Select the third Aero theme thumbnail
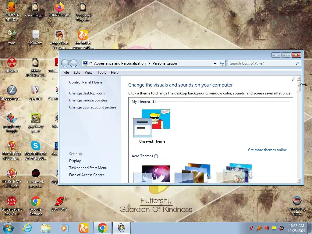Image resolution: width=312 pixels, height=234 pixels. coord(234,173)
